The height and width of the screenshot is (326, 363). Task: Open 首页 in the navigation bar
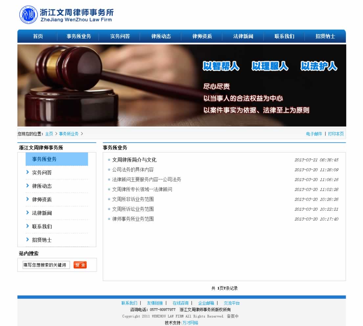click(x=38, y=36)
